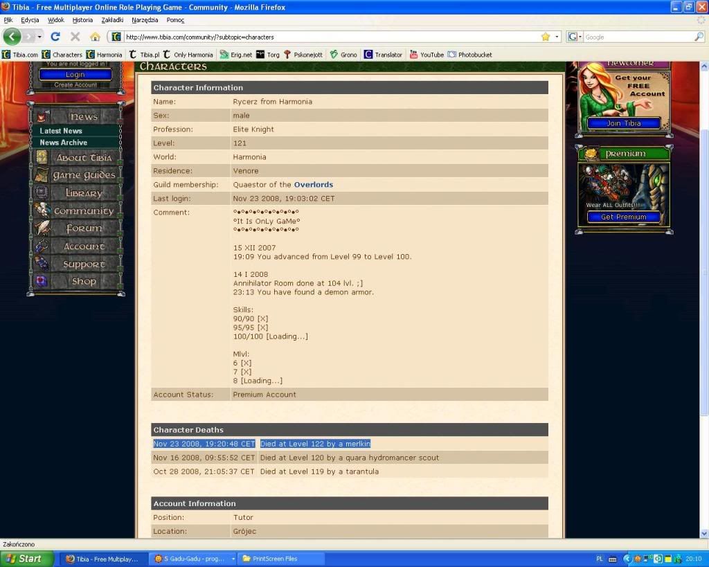Click the search magnifier icon
The height and width of the screenshot is (567, 709).
coord(699,37)
